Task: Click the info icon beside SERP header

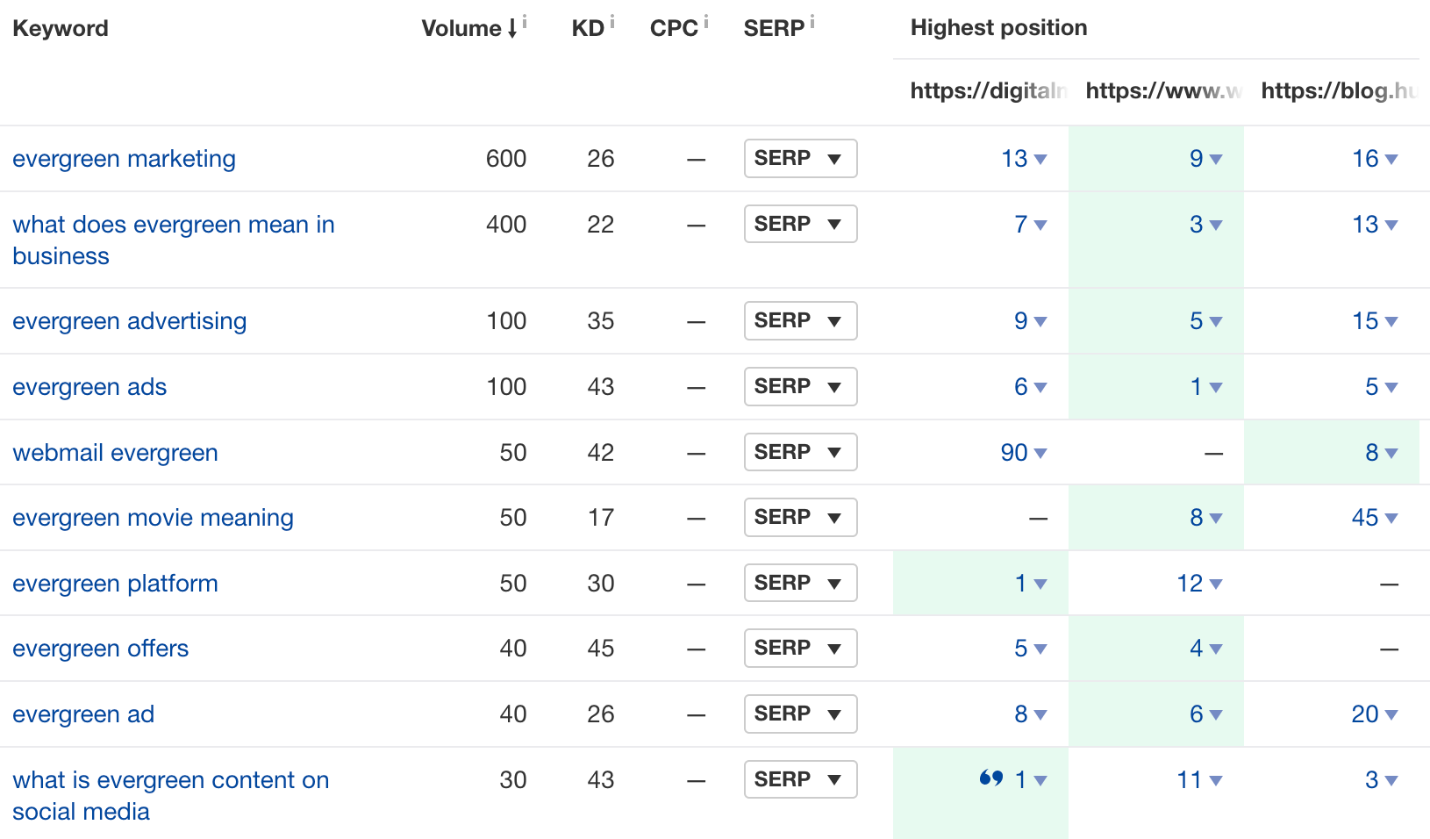Action: pos(812,21)
